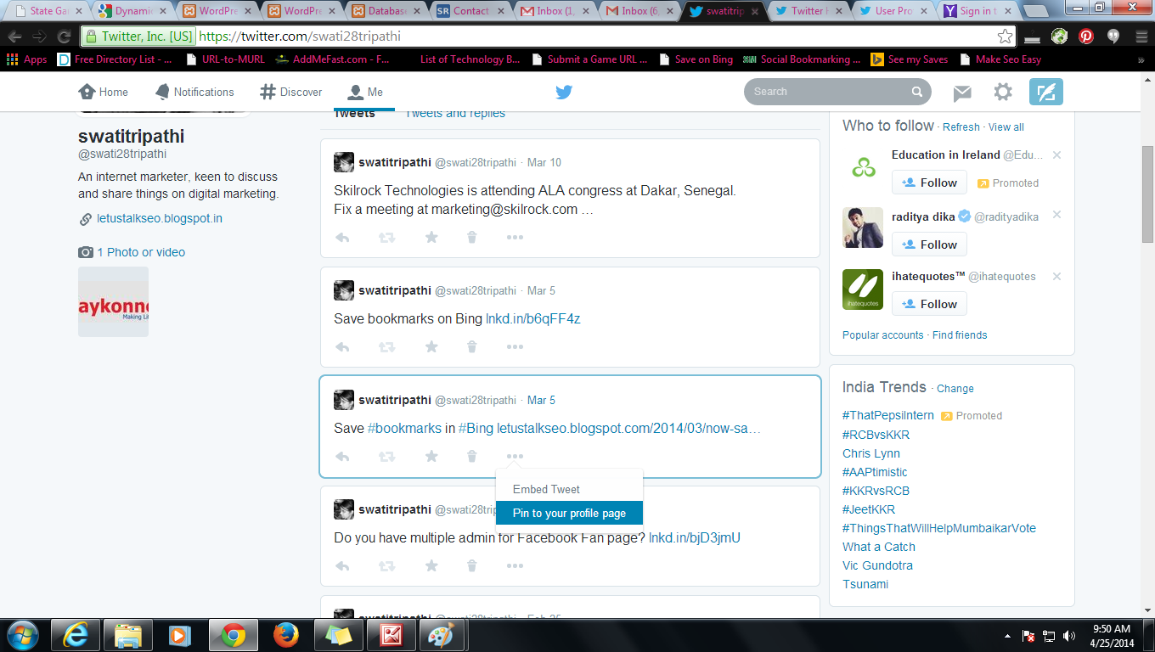1155x652 pixels.
Task: Click the Twitter bird logo
Action: 564,92
